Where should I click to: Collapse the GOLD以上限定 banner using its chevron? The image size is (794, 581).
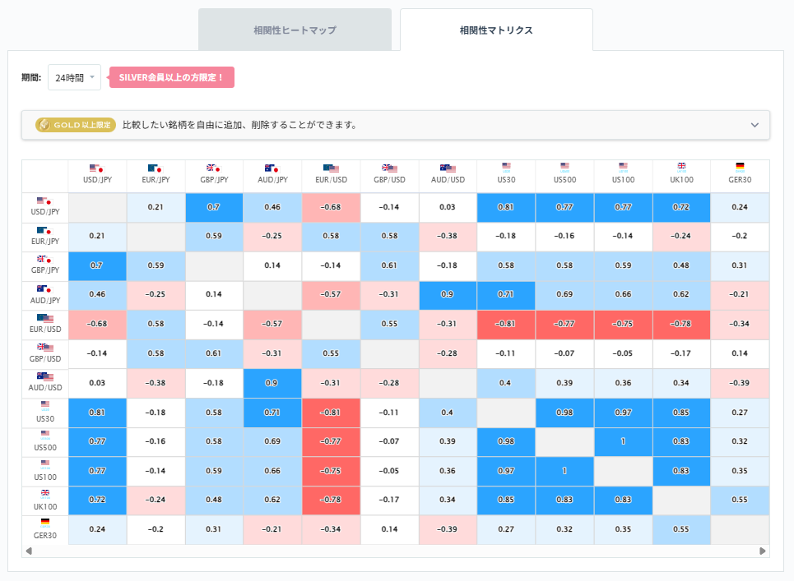(755, 126)
